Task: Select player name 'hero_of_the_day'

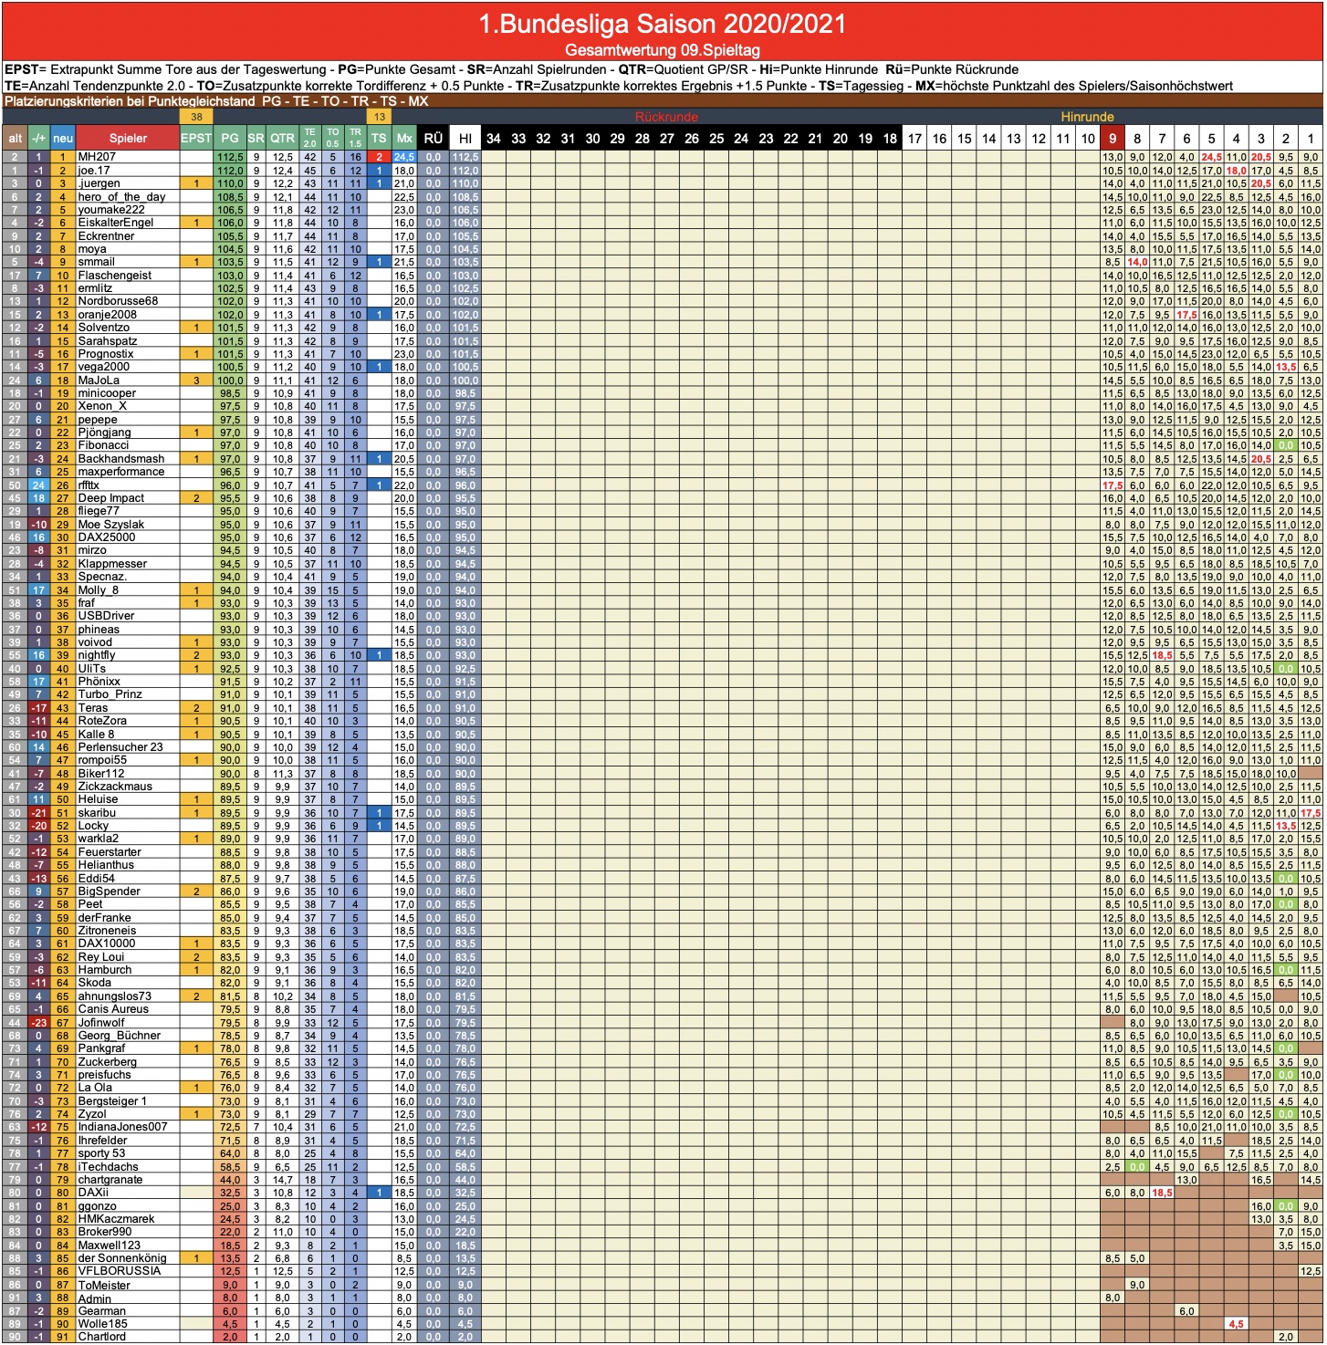Action: coord(121,196)
